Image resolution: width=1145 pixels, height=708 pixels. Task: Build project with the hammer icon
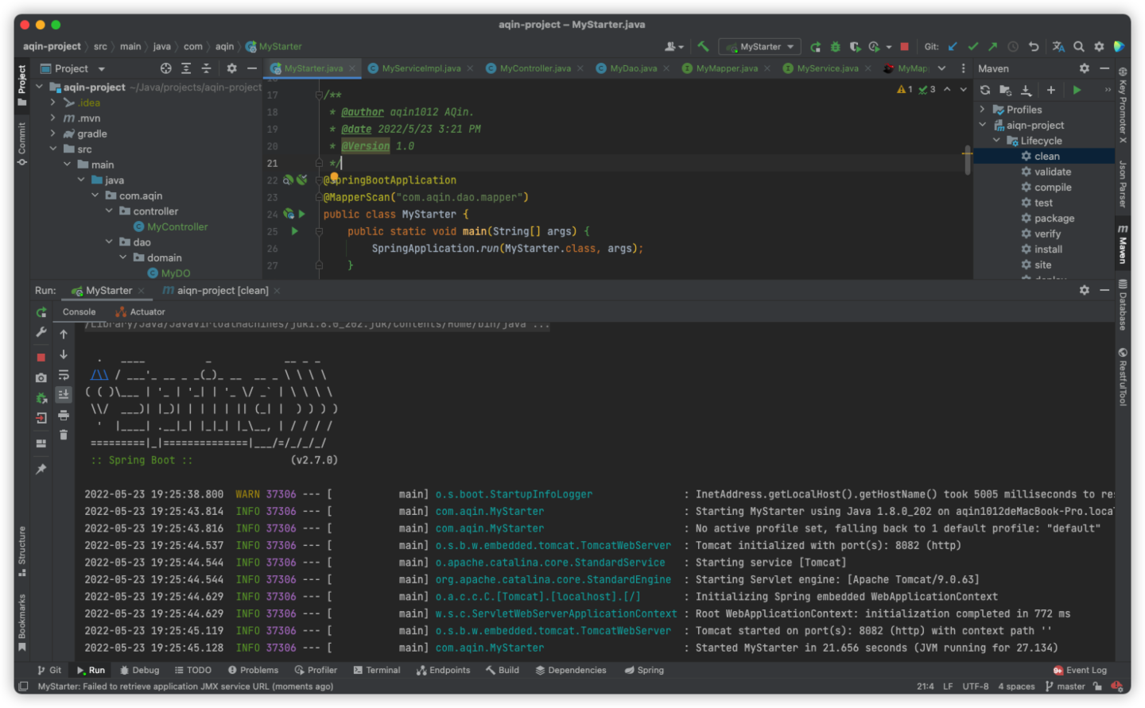(x=703, y=47)
